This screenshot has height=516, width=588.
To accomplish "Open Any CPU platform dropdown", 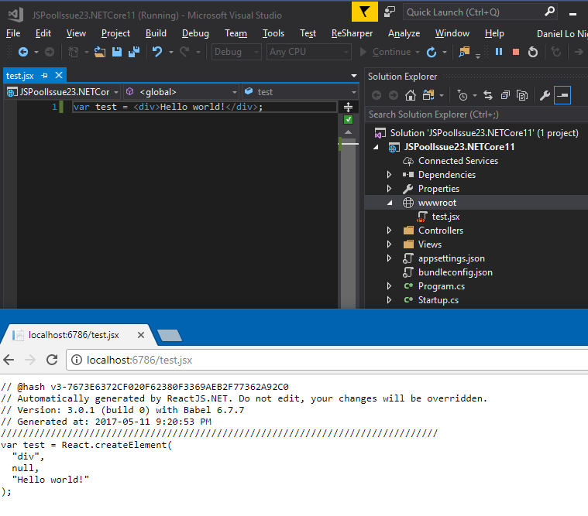I will point(309,52).
